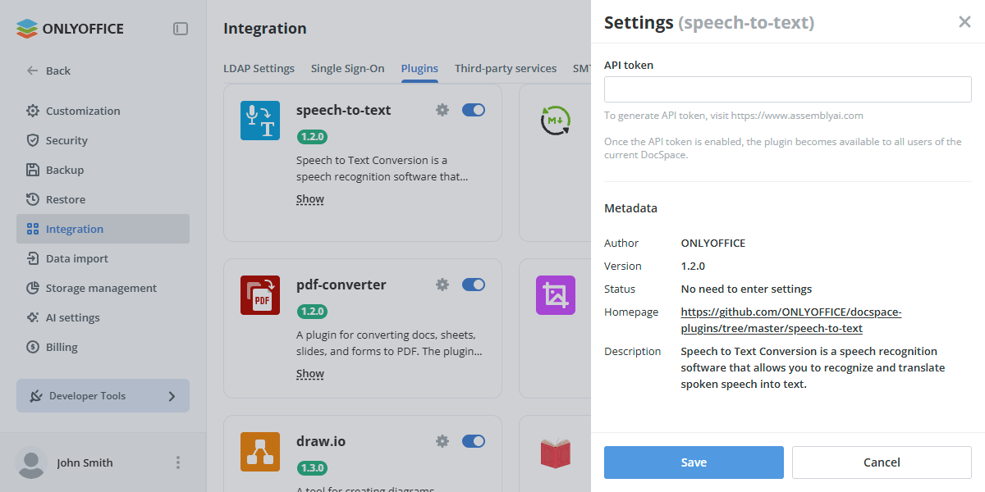The image size is (985, 492).
Task: Open John Smith's user options menu
Action: click(x=178, y=463)
